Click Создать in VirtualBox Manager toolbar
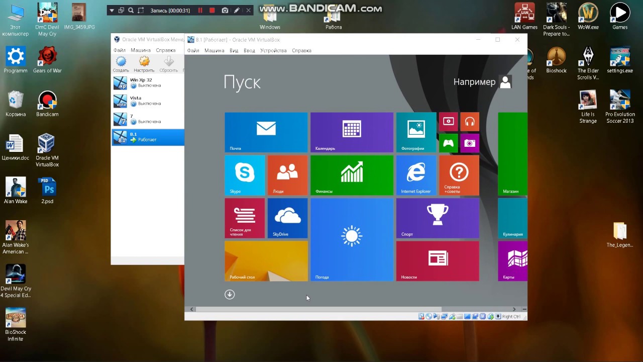Screen dimensions: 643x362 click(x=121, y=64)
